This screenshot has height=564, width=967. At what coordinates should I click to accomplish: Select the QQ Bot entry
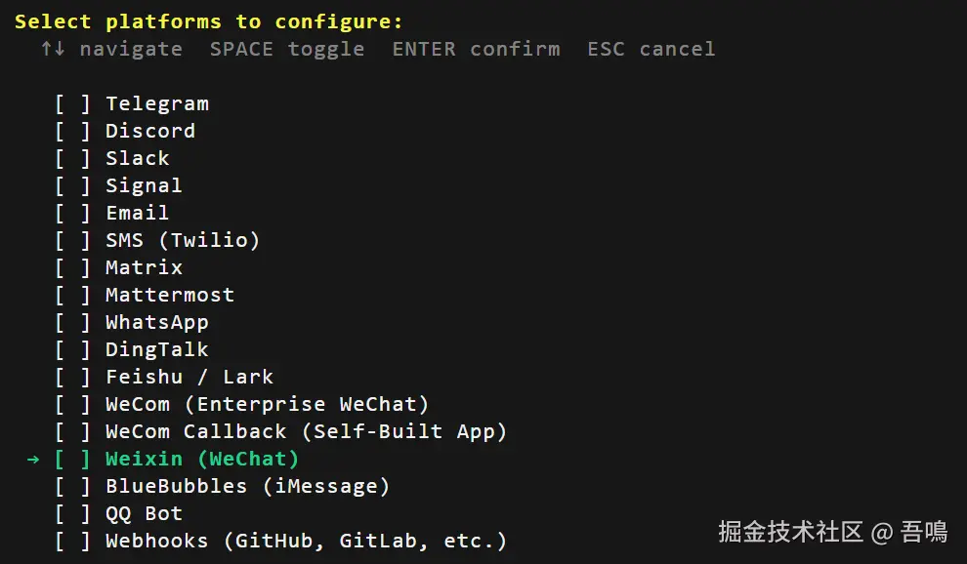tap(144, 513)
